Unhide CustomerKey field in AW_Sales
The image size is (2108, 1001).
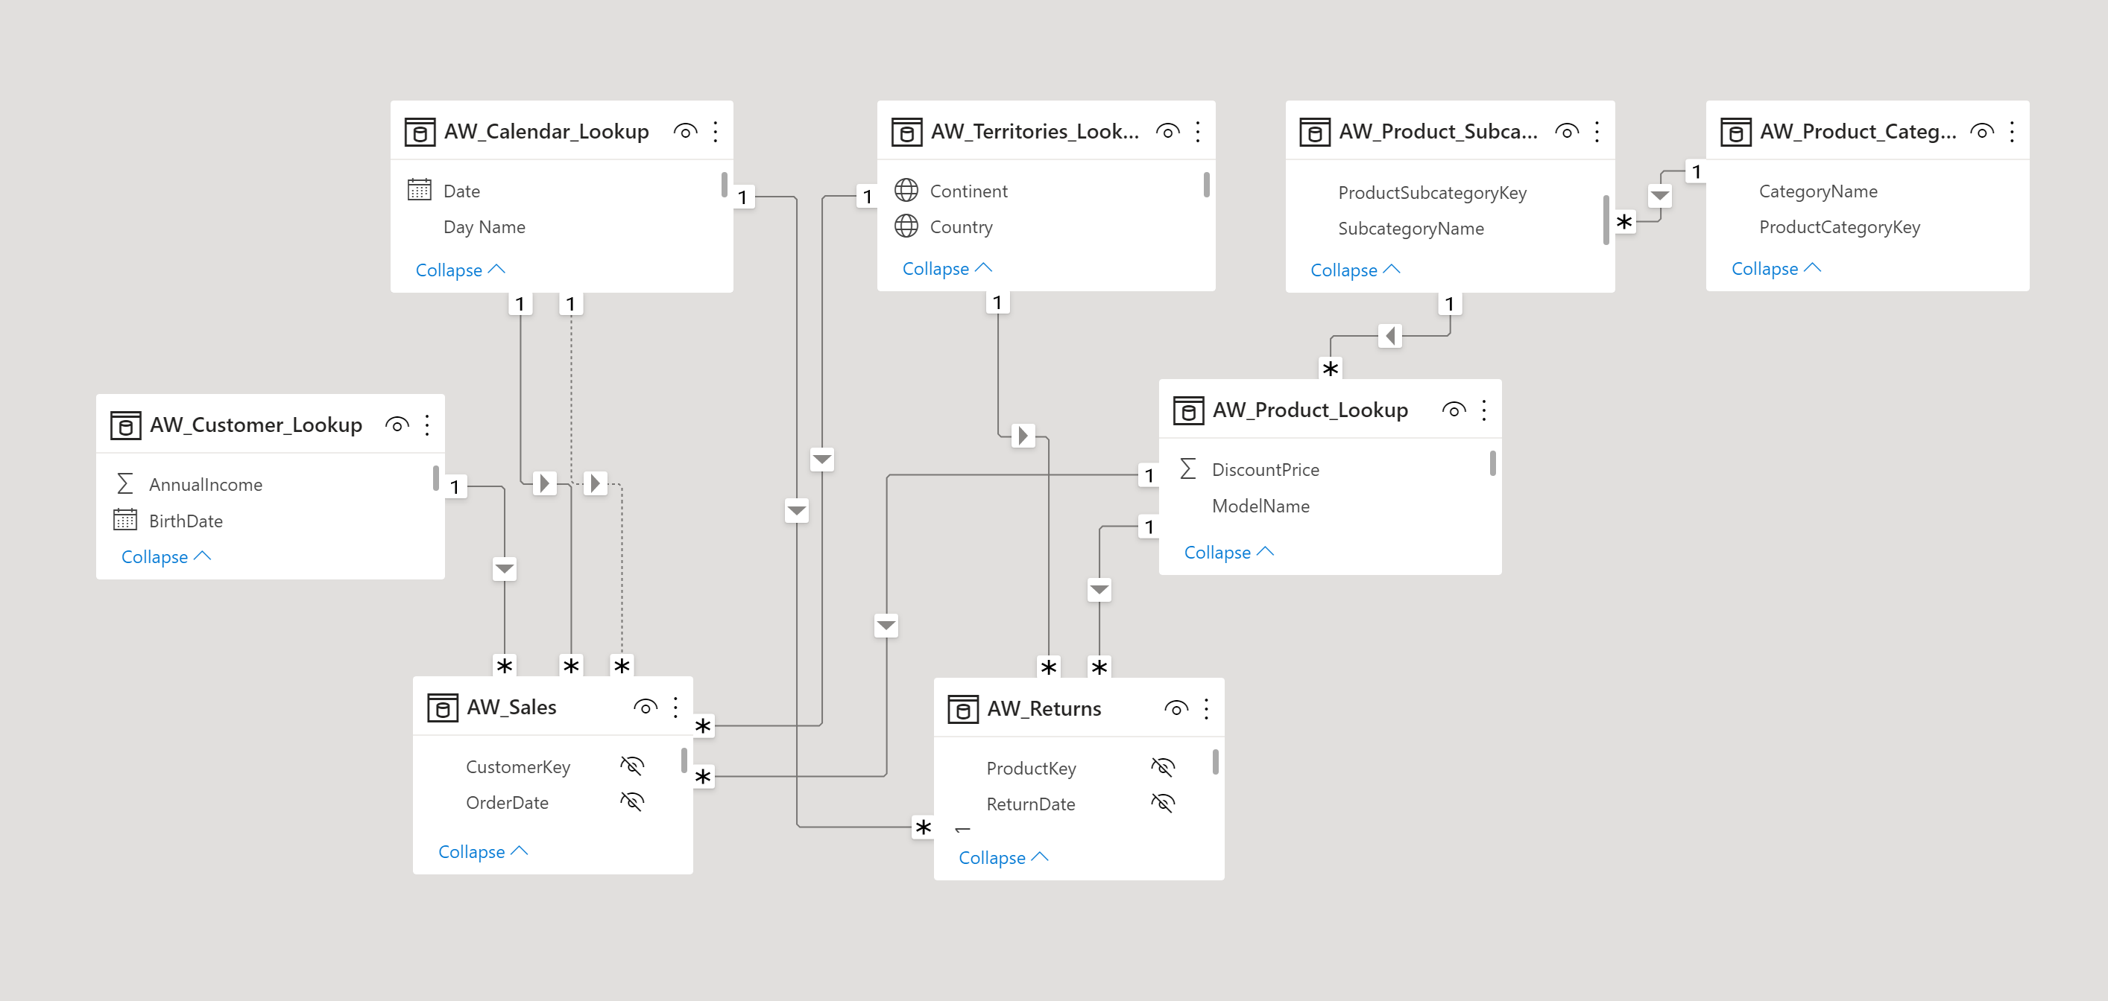[632, 766]
